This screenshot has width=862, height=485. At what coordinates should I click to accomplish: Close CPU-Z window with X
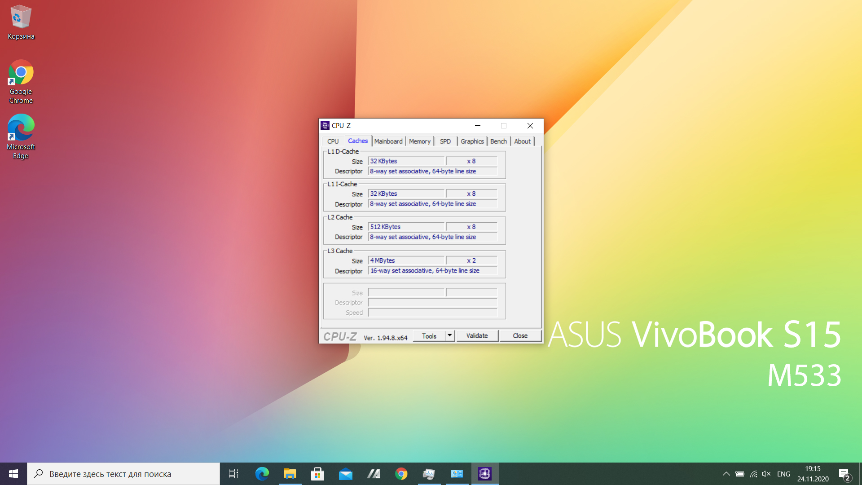point(530,126)
